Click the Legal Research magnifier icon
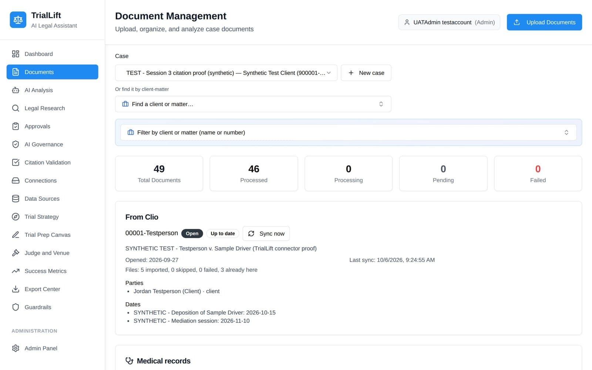Viewport: 592px width, 370px height. pos(16,108)
